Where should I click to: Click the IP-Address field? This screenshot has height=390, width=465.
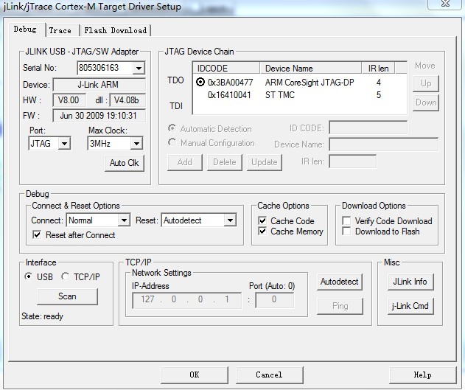[x=187, y=300]
